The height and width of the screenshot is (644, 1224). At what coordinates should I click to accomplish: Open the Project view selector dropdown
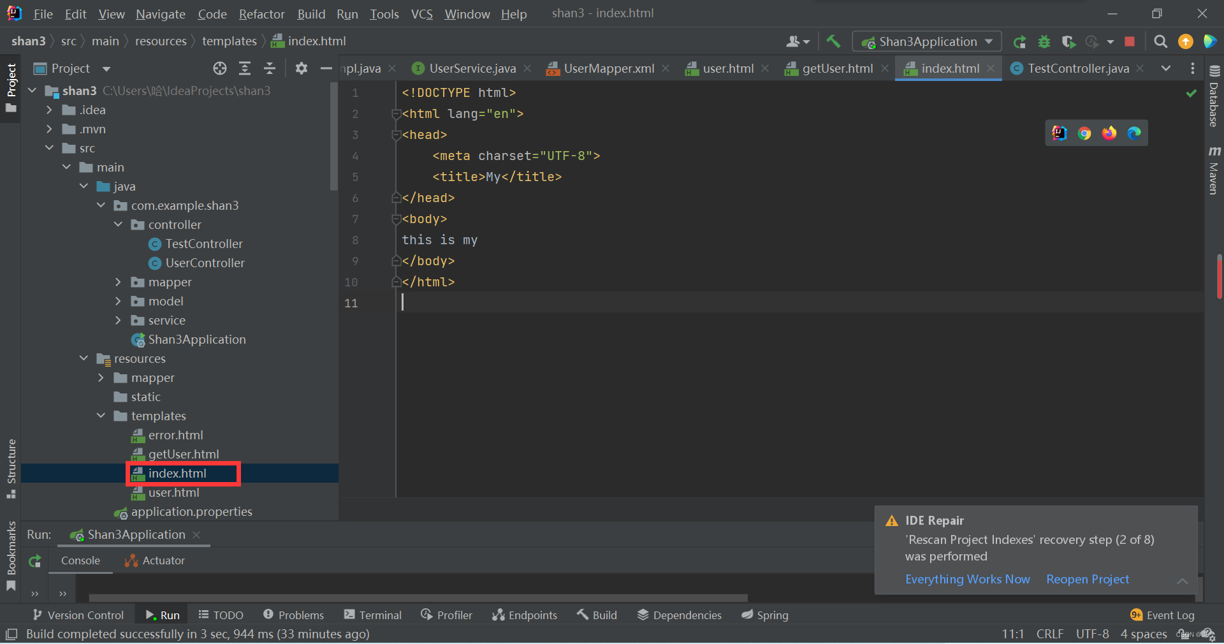[x=71, y=68]
